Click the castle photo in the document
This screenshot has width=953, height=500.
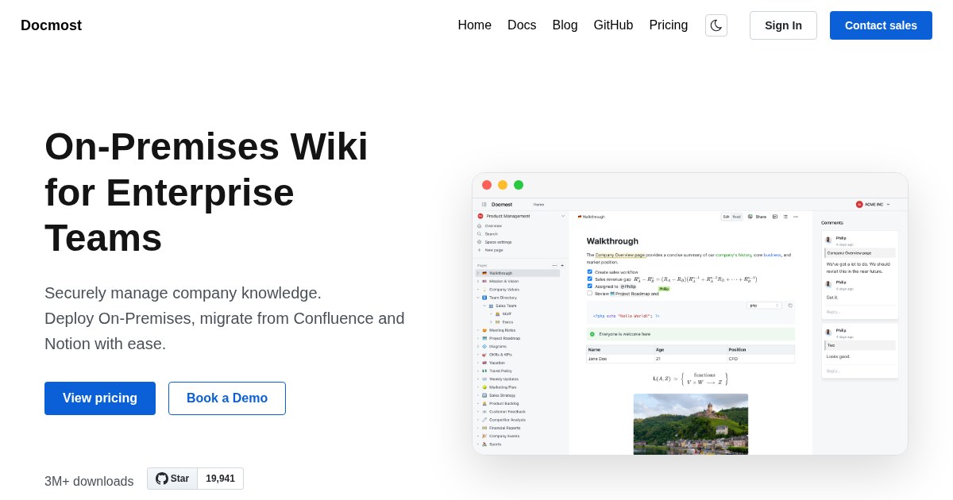pyautogui.click(x=691, y=424)
